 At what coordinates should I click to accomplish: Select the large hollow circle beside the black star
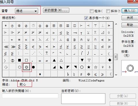coord(82,67)
